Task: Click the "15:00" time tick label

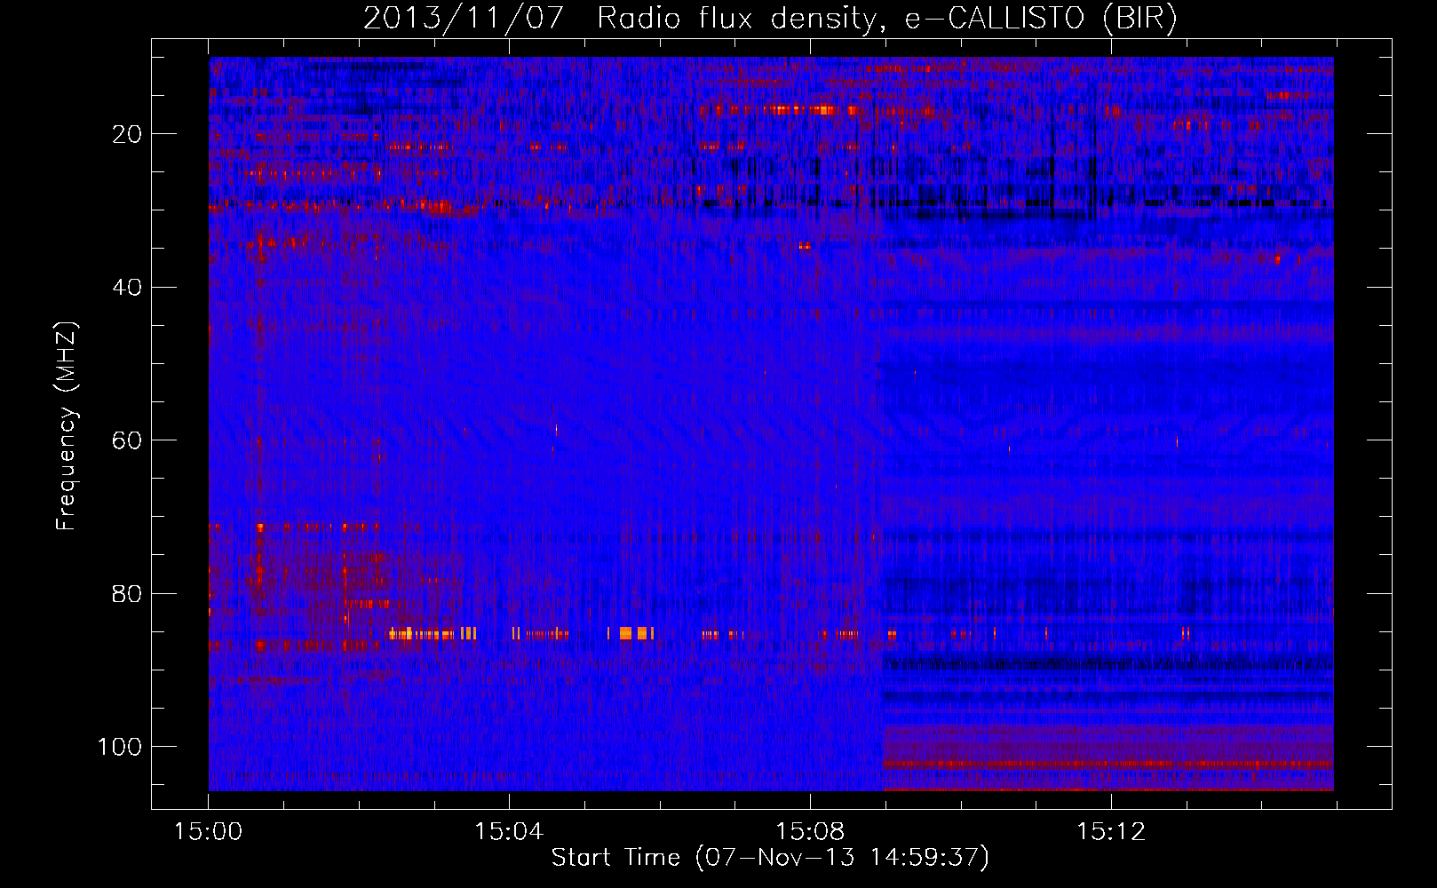Action: click(208, 832)
